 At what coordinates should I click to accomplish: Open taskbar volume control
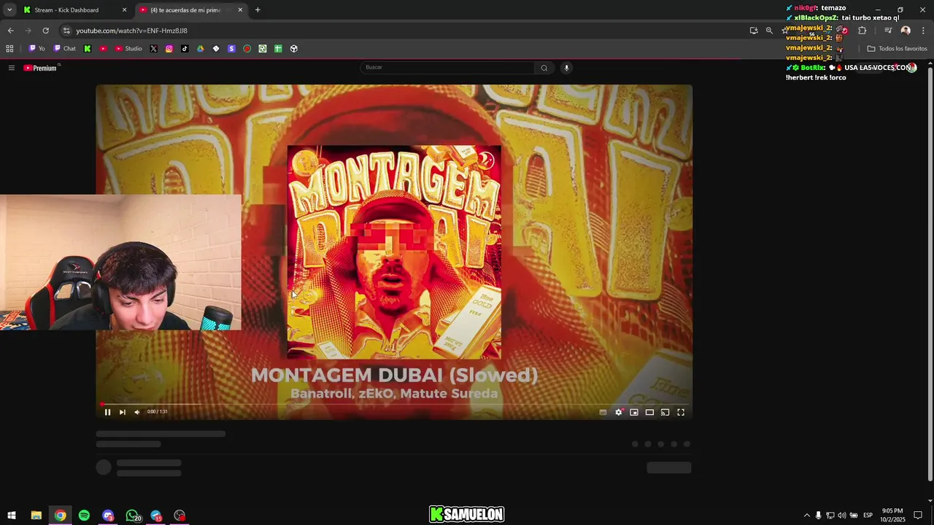(x=841, y=516)
